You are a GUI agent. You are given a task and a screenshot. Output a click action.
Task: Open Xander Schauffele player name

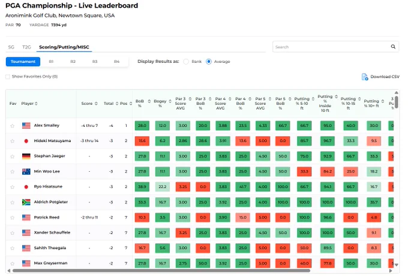click(x=52, y=233)
